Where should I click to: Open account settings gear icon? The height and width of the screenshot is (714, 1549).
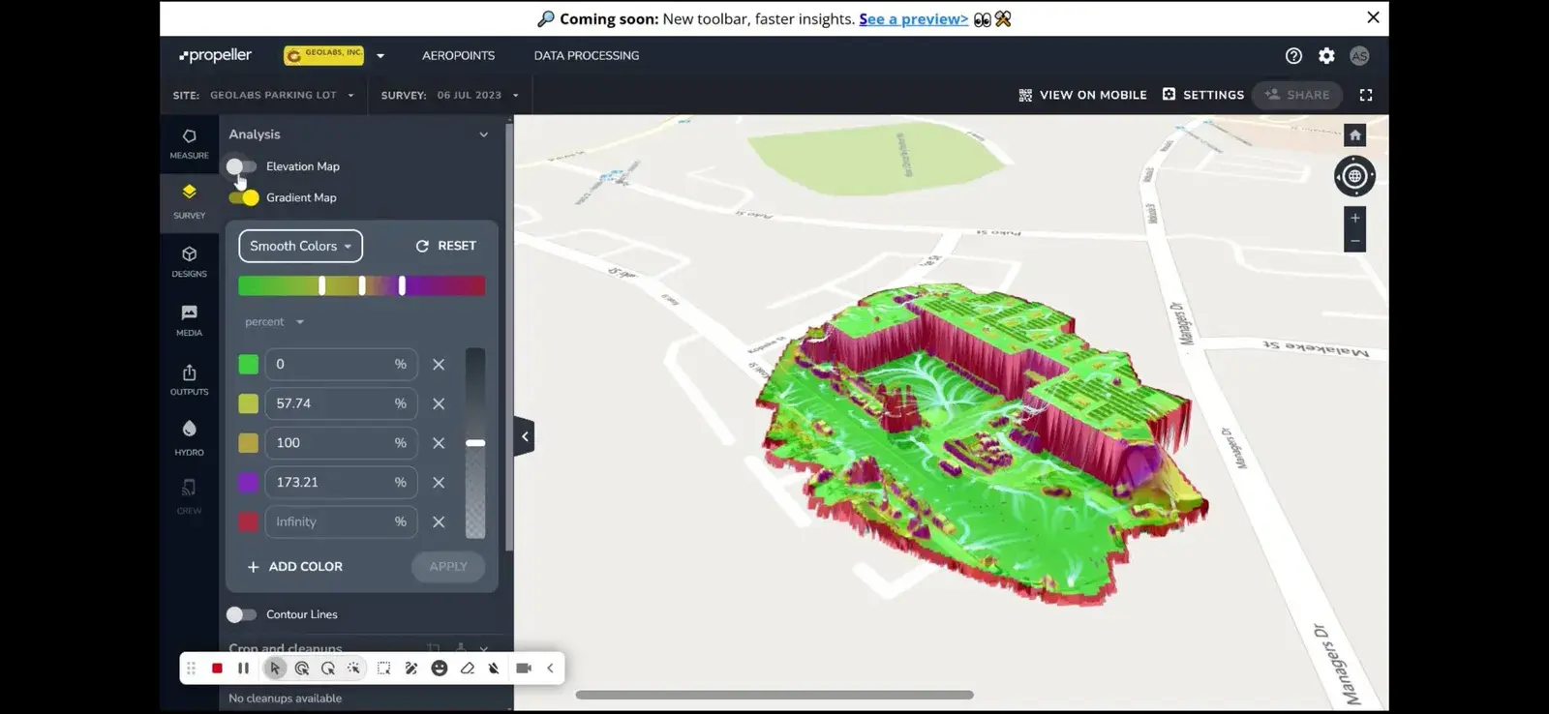1326,56
